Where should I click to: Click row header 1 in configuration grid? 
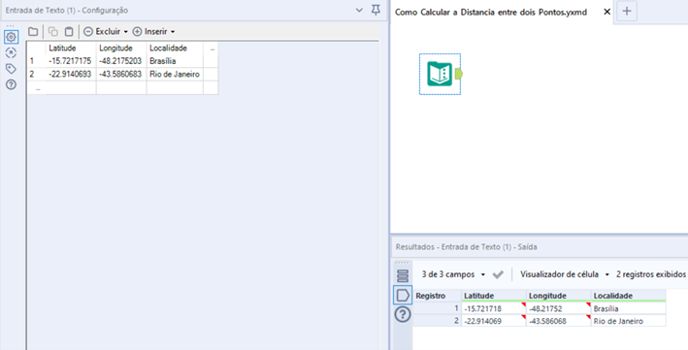(x=37, y=61)
